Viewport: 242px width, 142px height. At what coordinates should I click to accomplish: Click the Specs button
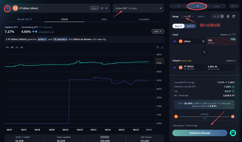pos(94,8)
